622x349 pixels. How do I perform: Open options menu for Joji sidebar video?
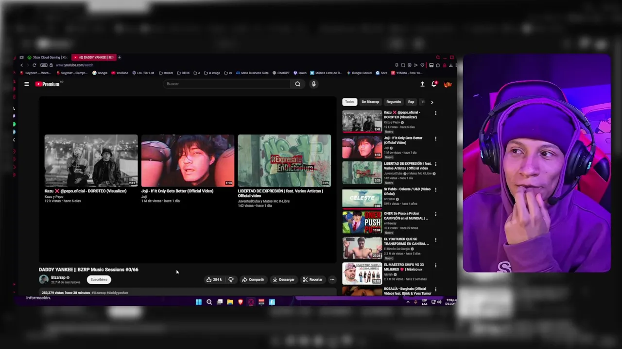click(435, 139)
